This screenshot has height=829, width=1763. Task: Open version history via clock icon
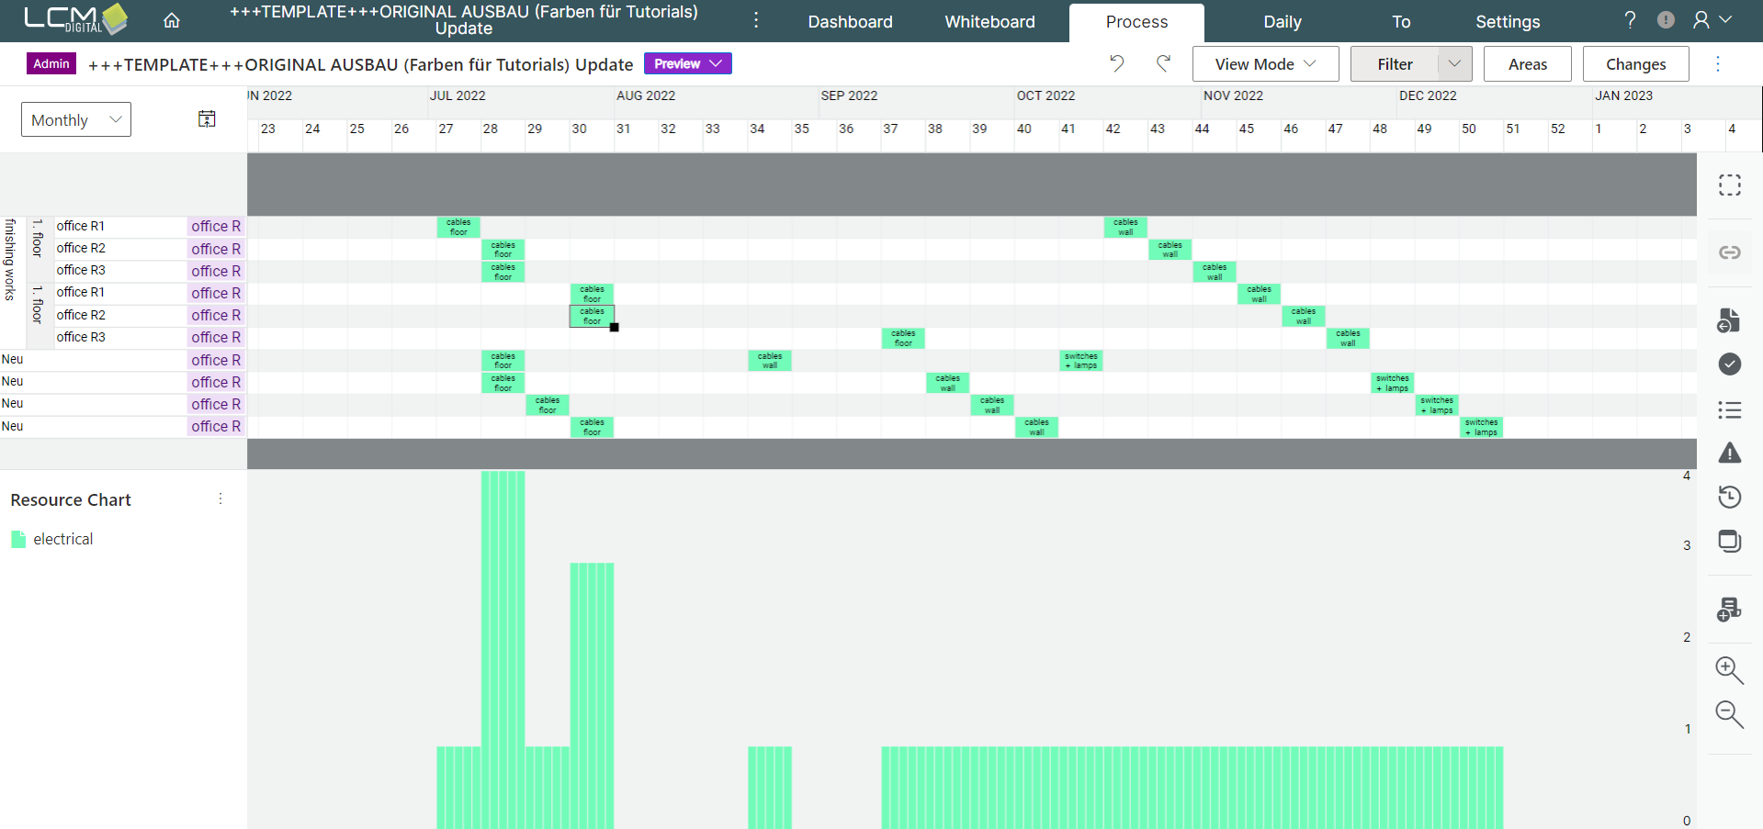point(1730,497)
